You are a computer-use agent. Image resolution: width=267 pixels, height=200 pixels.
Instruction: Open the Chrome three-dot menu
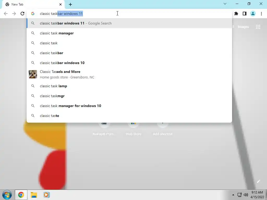pyautogui.click(x=261, y=14)
